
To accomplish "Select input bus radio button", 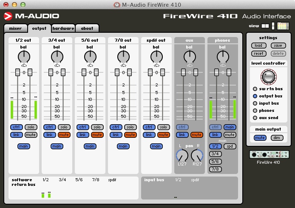I will point(255,103).
